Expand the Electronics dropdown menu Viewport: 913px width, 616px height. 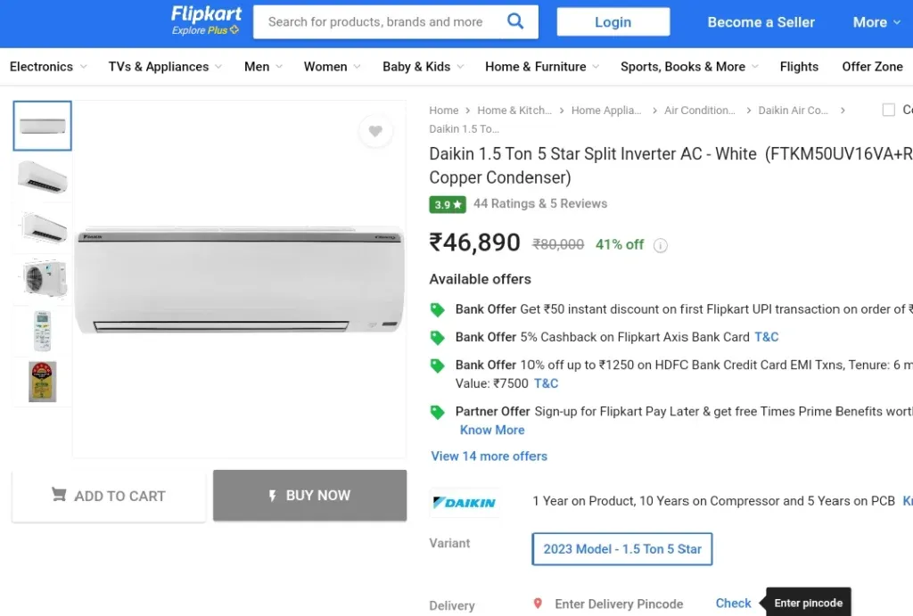48,66
